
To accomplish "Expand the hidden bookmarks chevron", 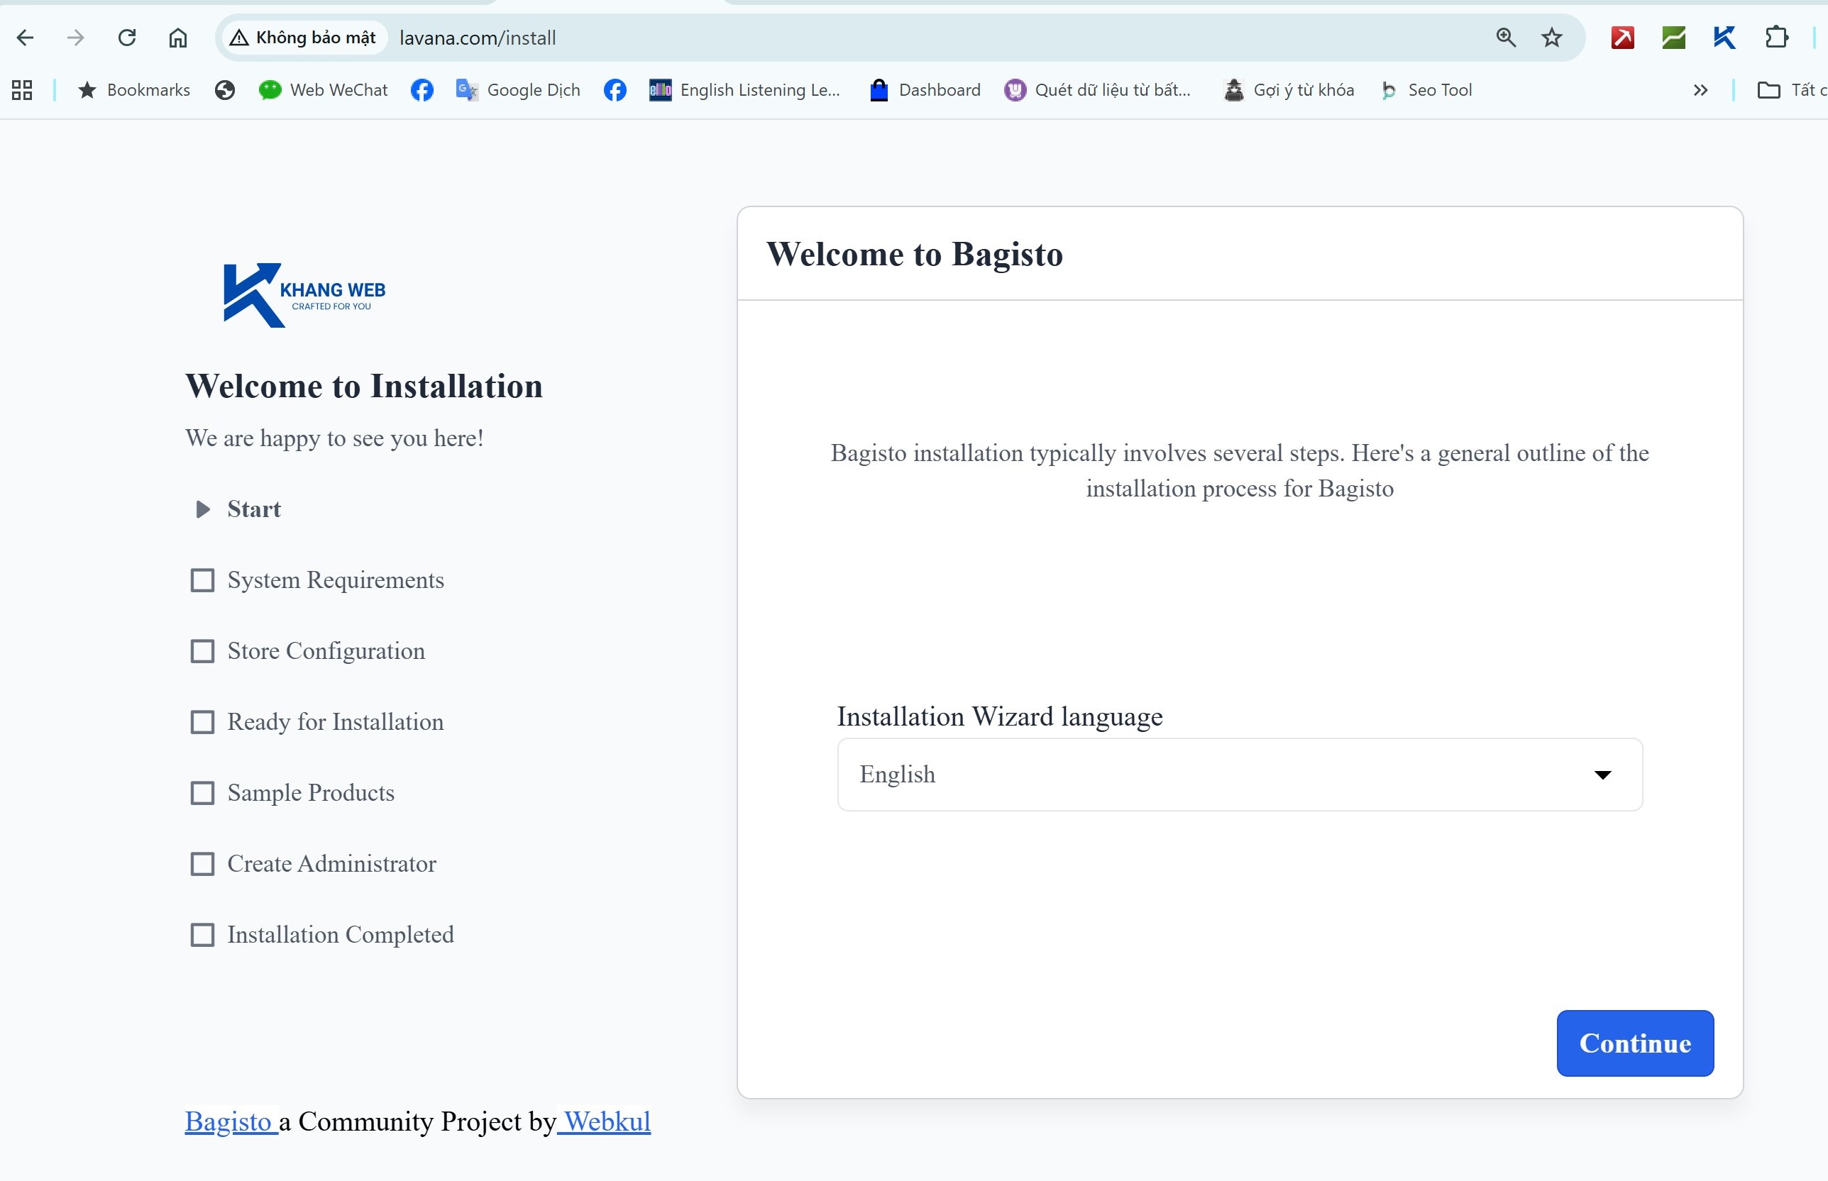I will (1700, 91).
